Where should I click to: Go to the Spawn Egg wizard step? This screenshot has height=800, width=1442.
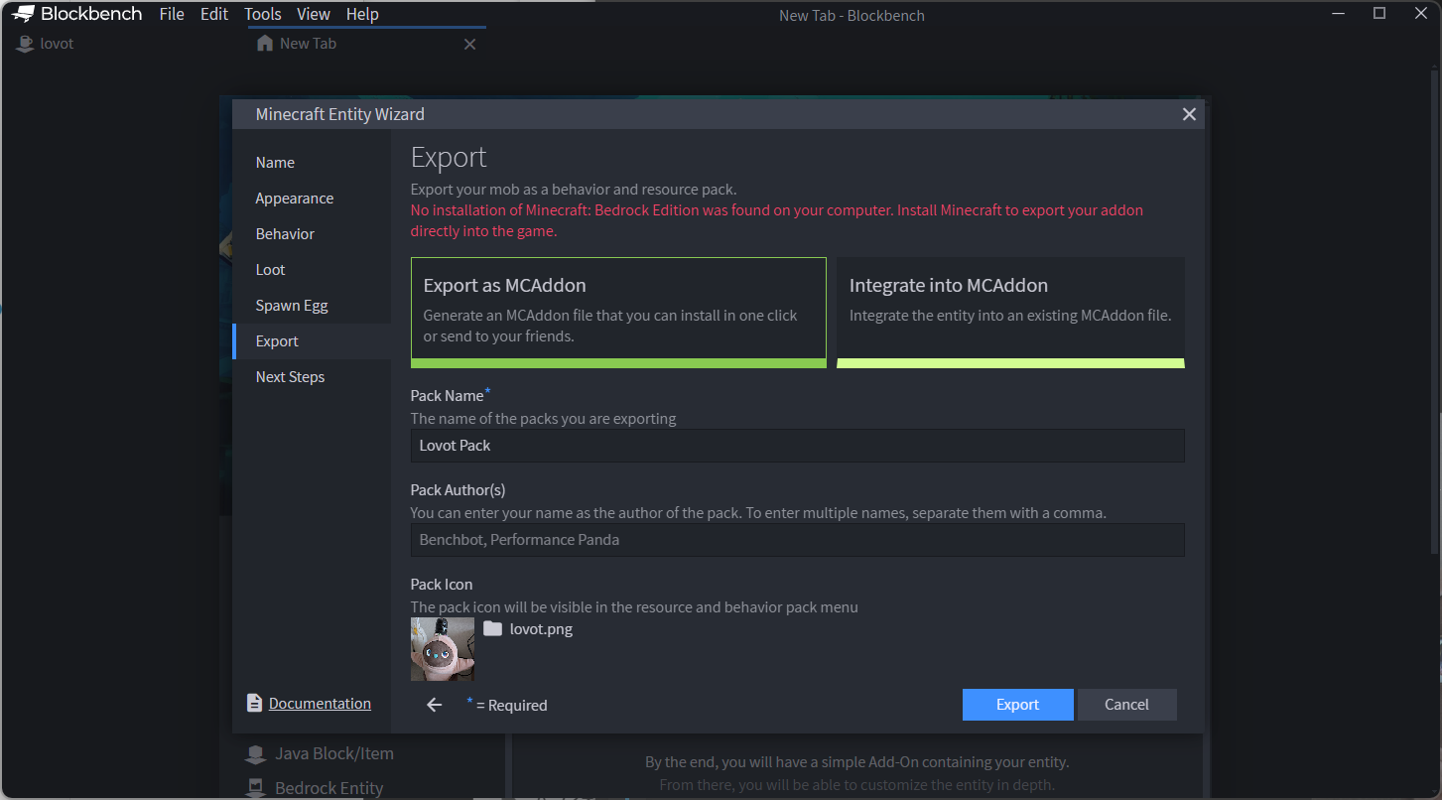click(x=312, y=306)
